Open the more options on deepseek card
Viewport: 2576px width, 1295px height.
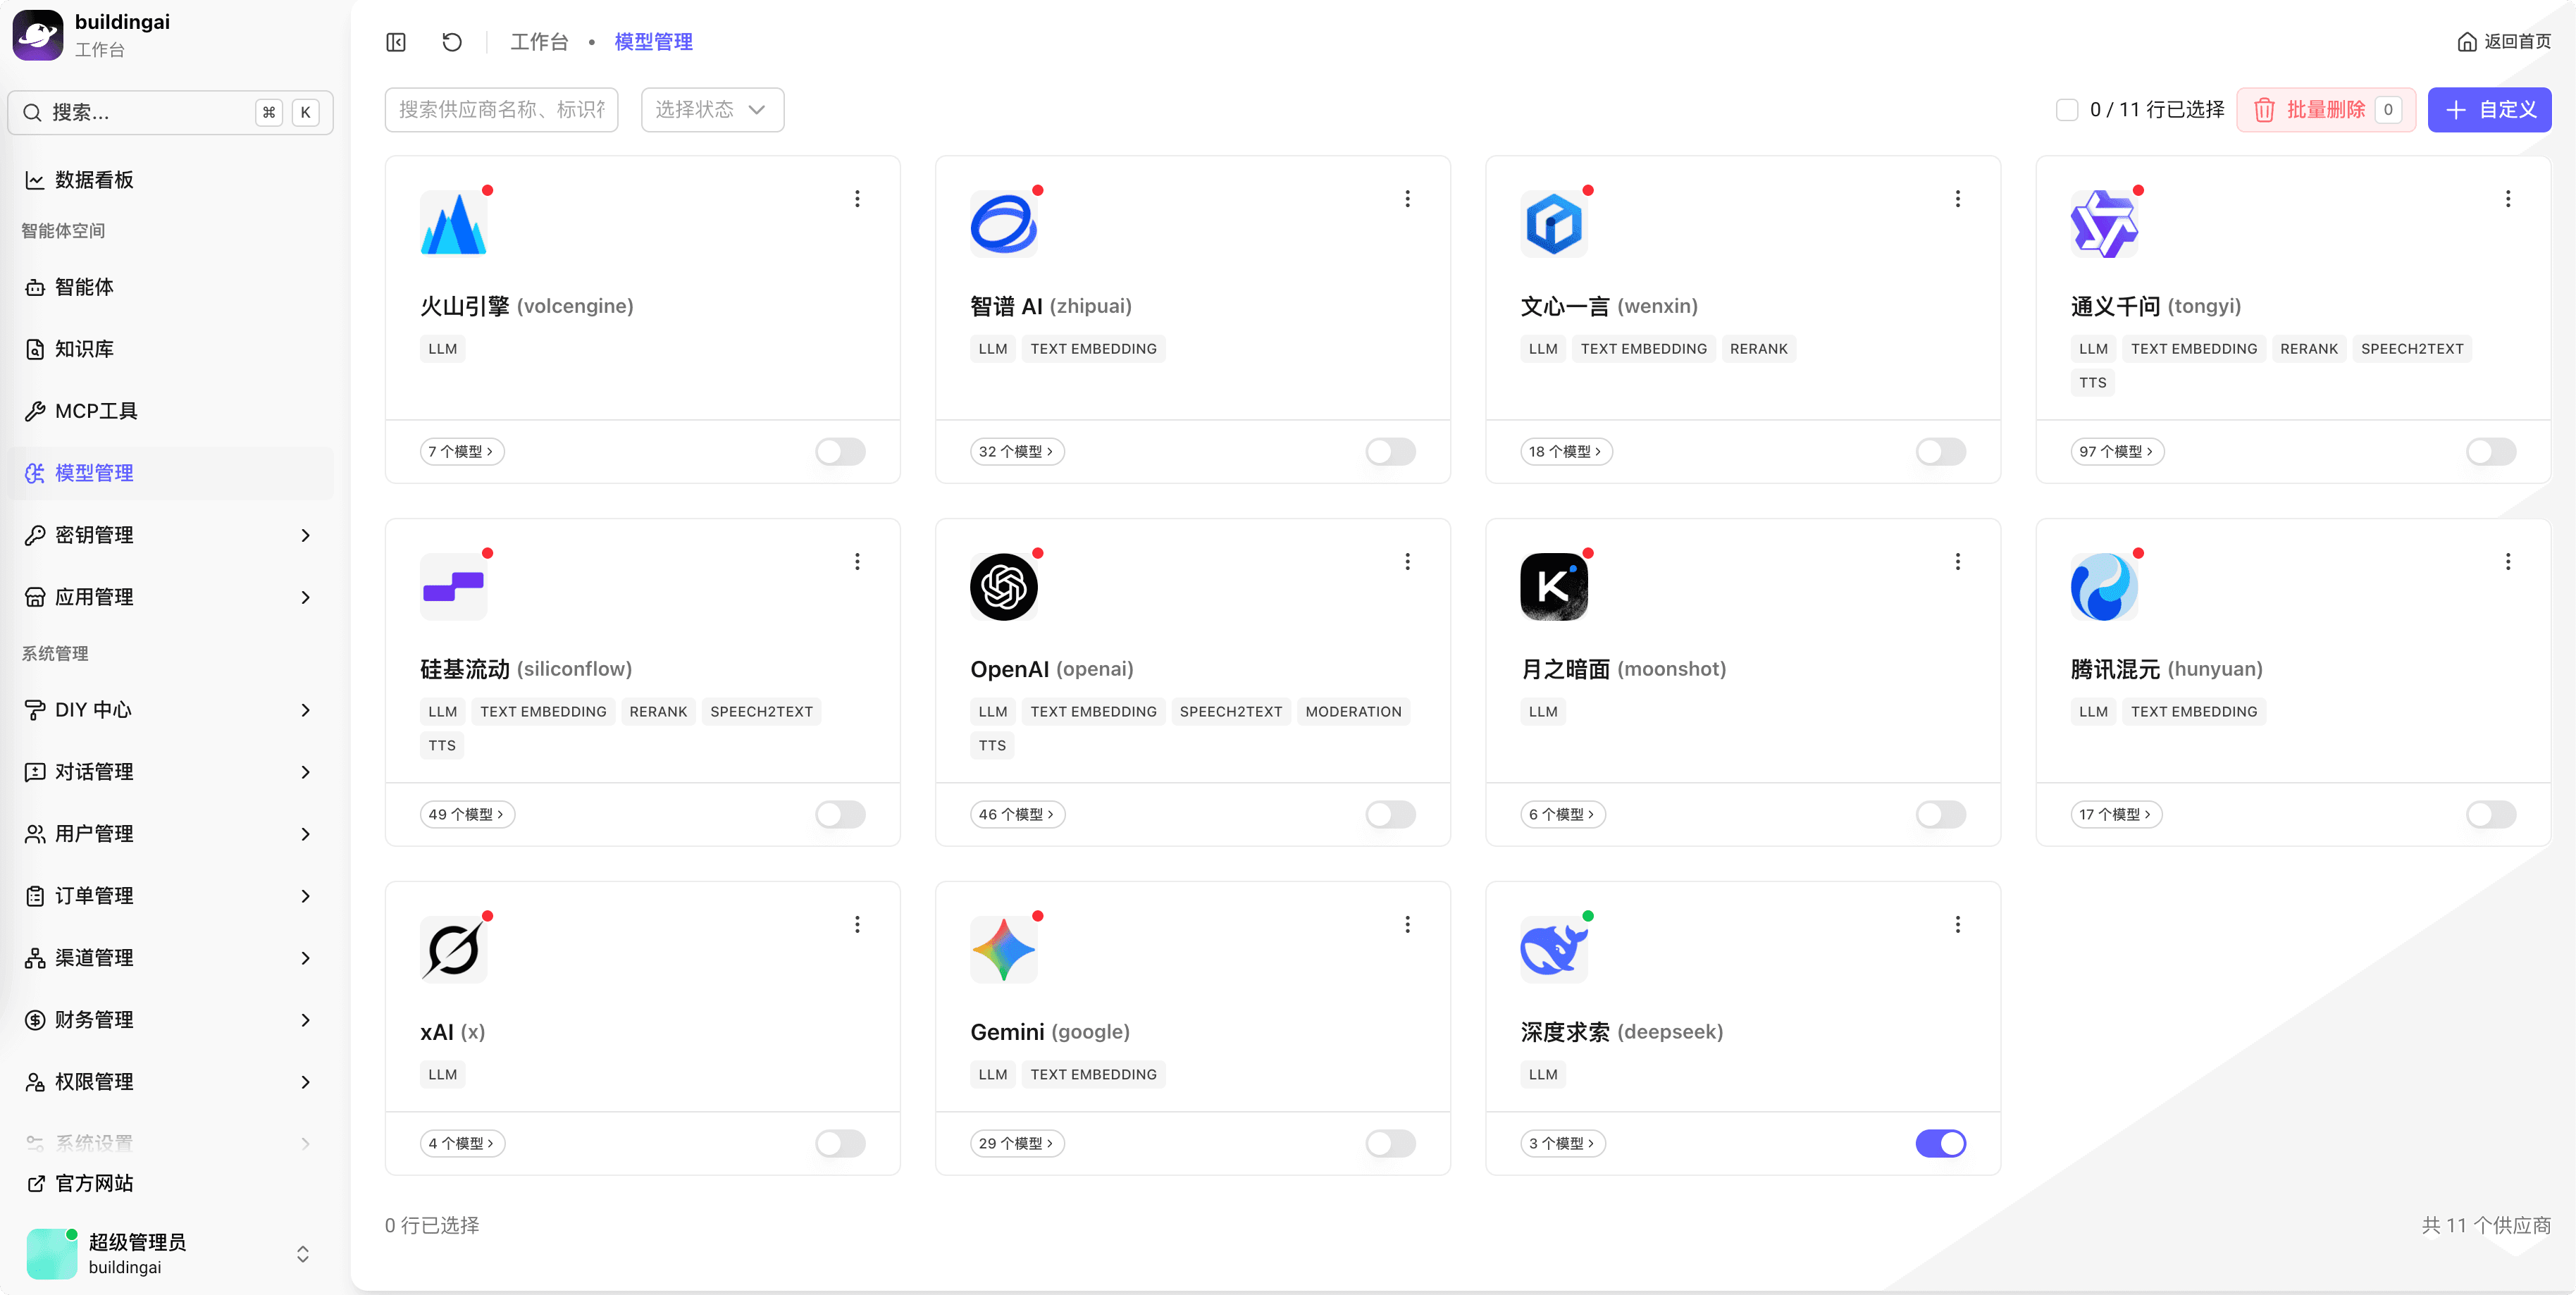(x=1957, y=925)
